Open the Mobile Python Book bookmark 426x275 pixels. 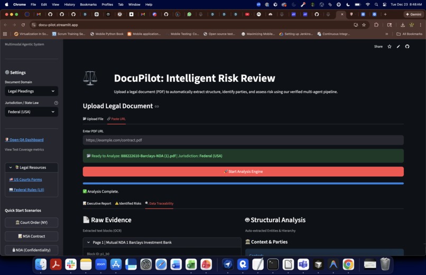click(107, 34)
